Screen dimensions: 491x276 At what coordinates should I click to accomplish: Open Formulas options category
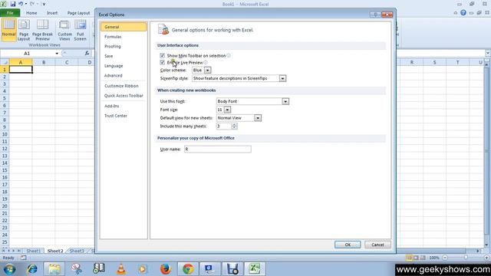[113, 37]
